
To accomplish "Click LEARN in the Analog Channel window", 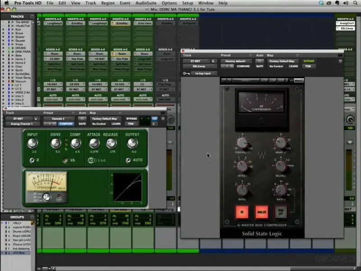I will tap(116, 124).
